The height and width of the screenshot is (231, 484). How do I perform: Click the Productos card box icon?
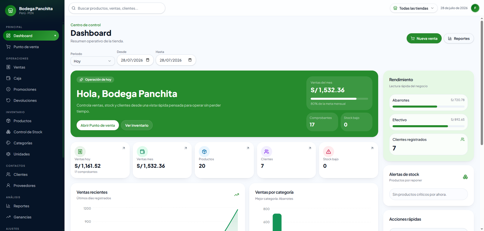(204, 151)
